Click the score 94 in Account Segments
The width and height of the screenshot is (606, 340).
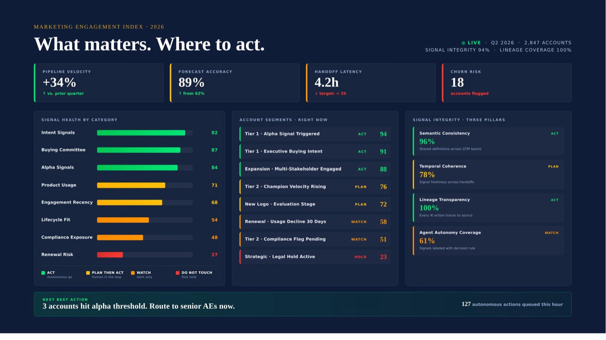(383, 134)
